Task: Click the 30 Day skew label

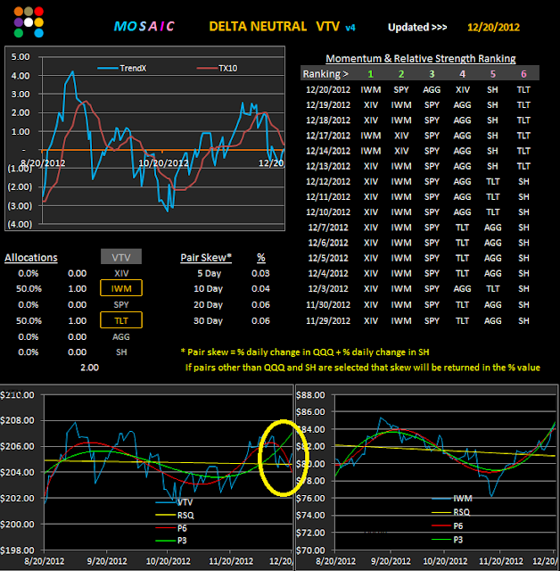Action: [x=208, y=321]
